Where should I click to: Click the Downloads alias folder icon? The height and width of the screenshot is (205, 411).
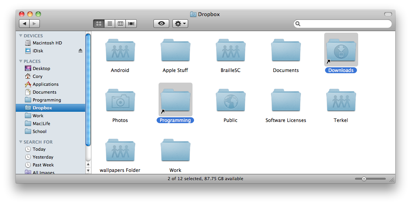click(x=341, y=50)
